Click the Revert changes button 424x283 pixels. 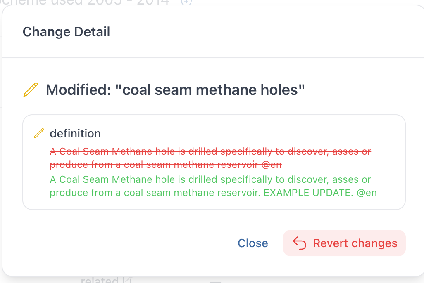coord(344,243)
